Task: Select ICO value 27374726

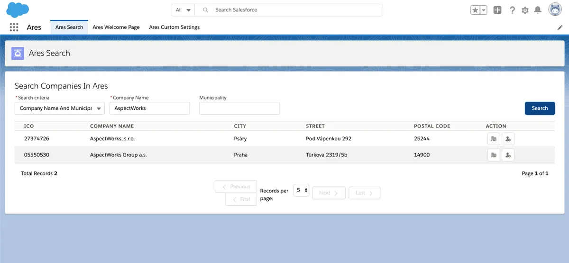Action: point(37,139)
